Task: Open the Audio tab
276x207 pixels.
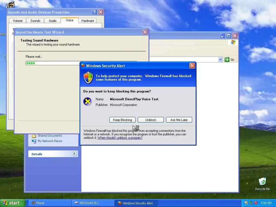Action: (53, 20)
